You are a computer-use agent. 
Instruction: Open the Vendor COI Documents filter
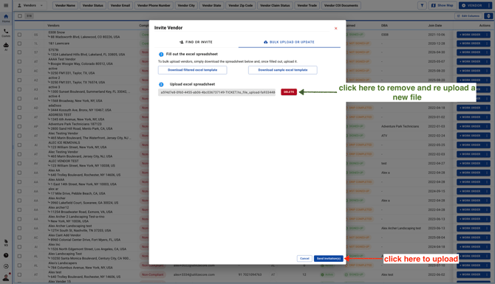(x=341, y=5)
